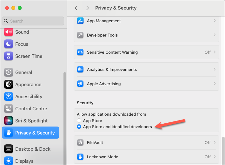The height and width of the screenshot is (165, 225).
Task: Open Analytics & Improvements chevron
Action: [215, 69]
